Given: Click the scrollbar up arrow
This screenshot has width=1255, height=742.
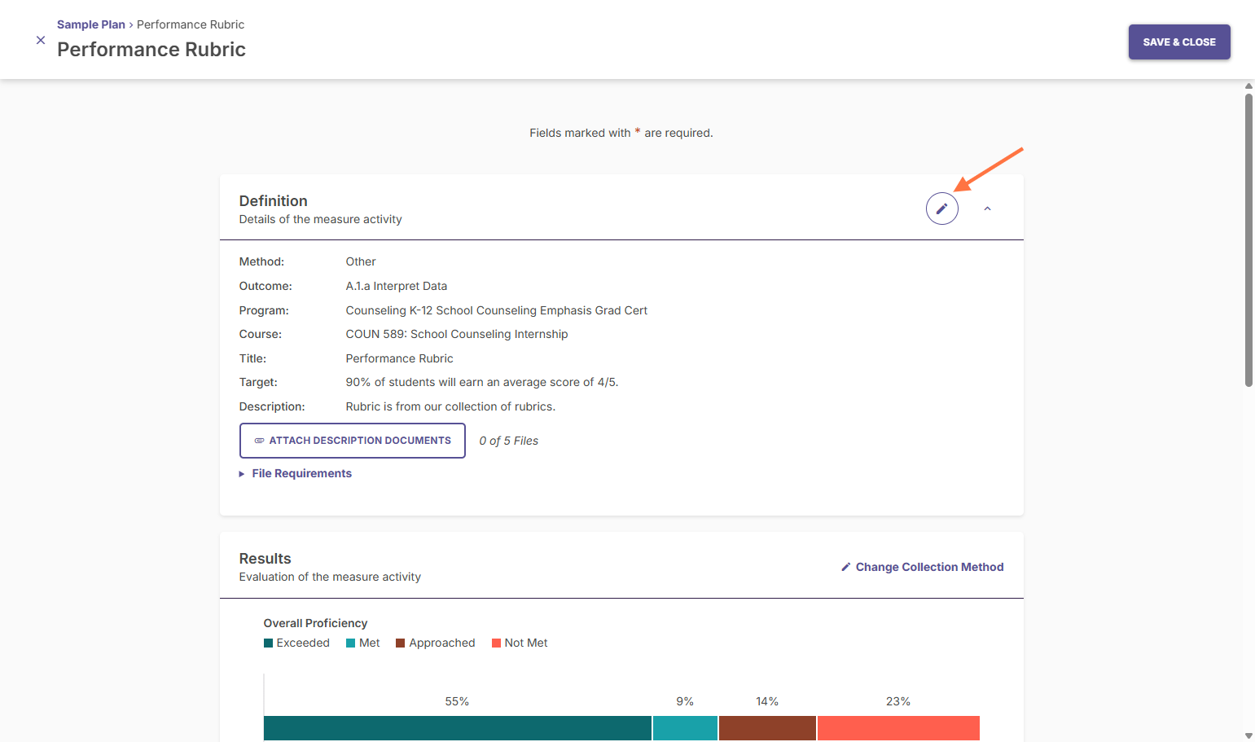Looking at the screenshot, I should coord(1248,86).
